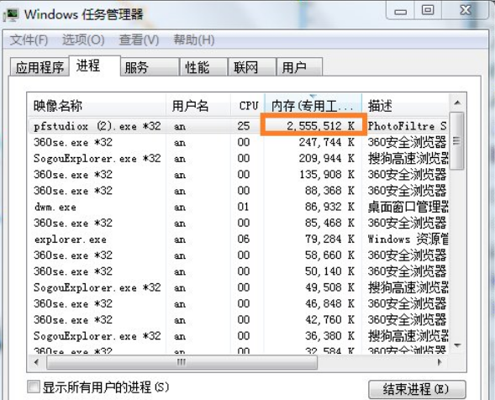Select the dwm.exe process row

239,207
